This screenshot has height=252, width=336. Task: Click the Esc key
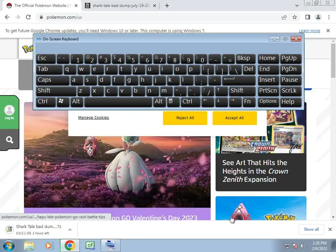click(x=46, y=59)
